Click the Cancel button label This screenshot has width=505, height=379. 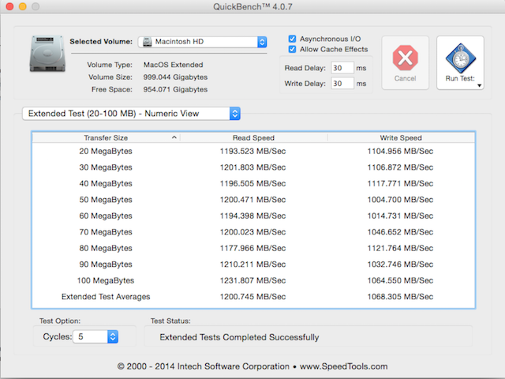tap(405, 78)
